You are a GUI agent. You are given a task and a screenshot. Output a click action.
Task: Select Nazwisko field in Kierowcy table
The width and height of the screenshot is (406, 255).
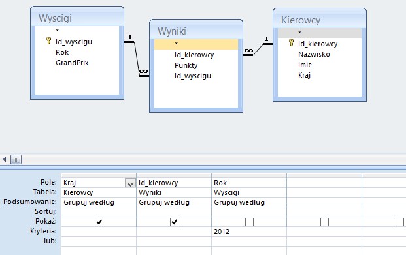(320, 54)
